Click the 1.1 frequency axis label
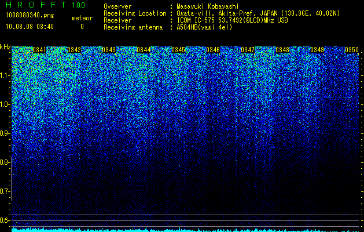This screenshot has width=364, height=232. tap(5, 75)
